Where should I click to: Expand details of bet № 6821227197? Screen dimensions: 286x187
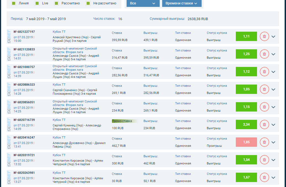(x=273, y=36)
